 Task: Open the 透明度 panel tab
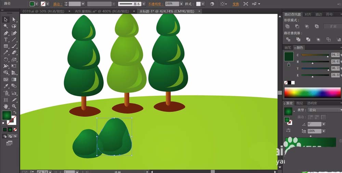312,103
